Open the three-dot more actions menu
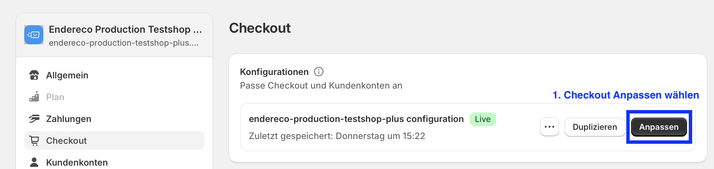 [x=549, y=127]
